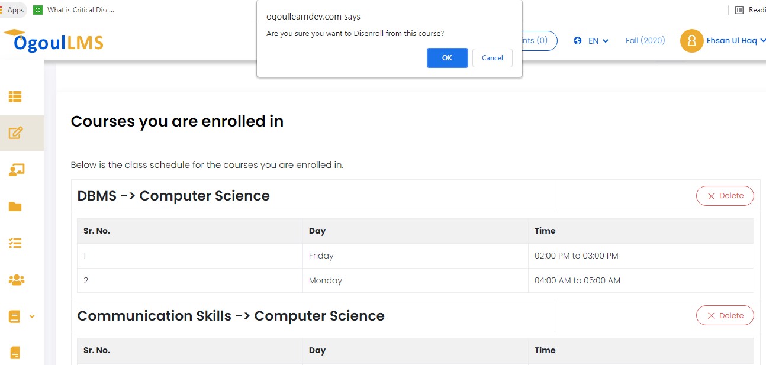Open the folder icon in sidebar
This screenshot has height=365, width=766.
(15, 206)
